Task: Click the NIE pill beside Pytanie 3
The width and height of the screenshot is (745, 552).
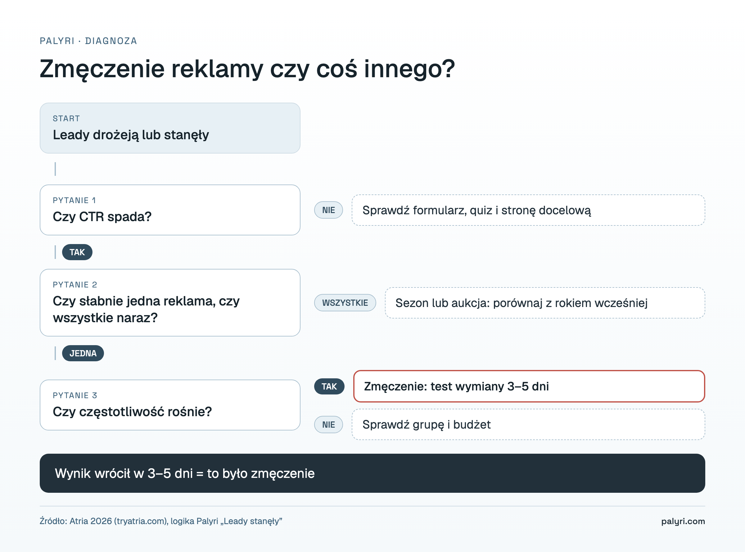Action: point(328,425)
